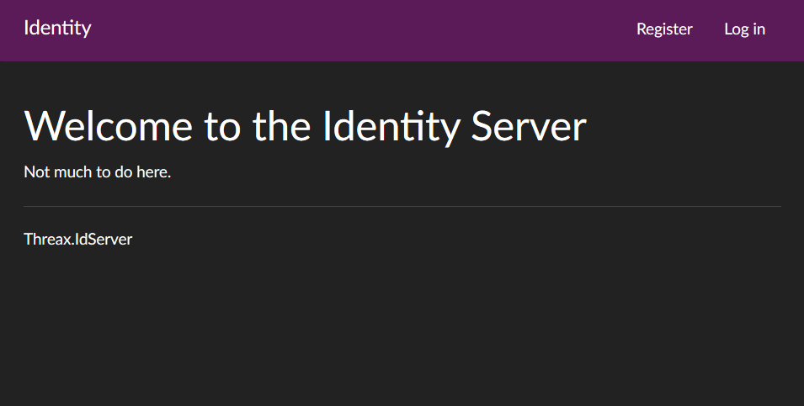Click the "Not much to do here." subtitle

pos(98,172)
